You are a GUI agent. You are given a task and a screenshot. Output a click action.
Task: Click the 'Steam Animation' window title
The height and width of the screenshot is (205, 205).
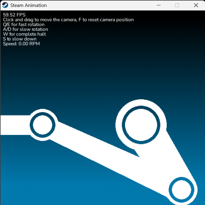coord(29,5)
